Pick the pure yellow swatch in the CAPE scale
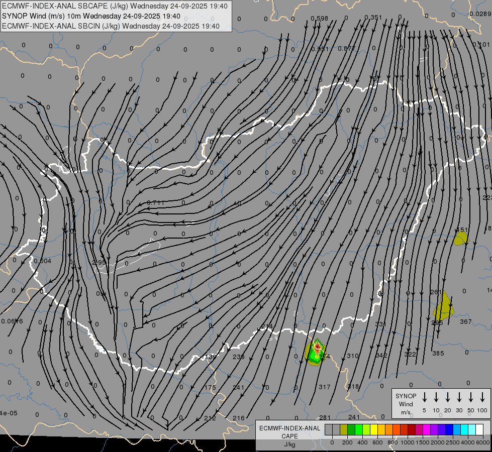492x452 pixels. click(374, 429)
